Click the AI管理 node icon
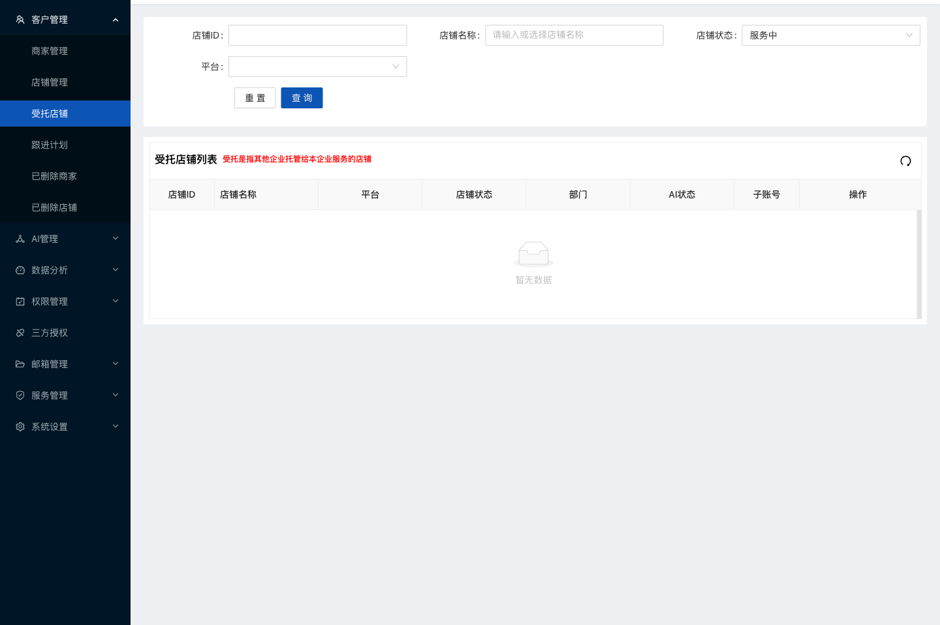The height and width of the screenshot is (625, 940). 20,239
